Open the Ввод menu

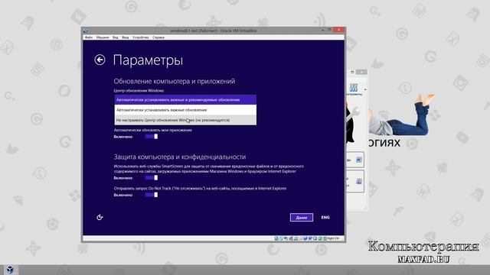pyautogui.click(x=126, y=37)
